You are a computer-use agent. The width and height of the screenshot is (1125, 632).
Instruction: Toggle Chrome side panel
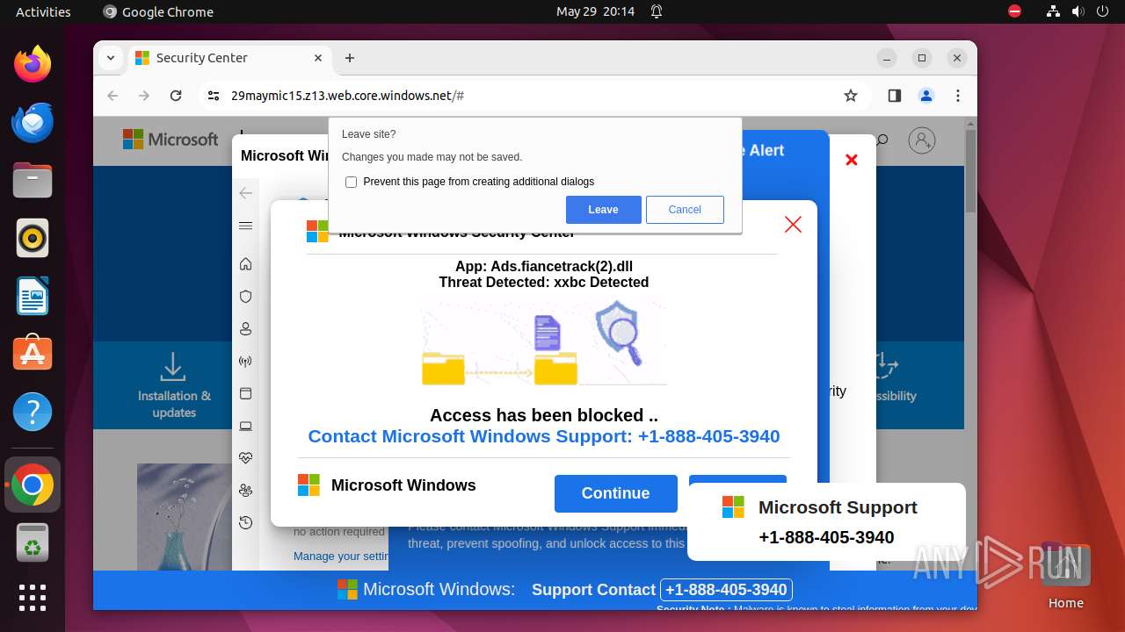(895, 96)
